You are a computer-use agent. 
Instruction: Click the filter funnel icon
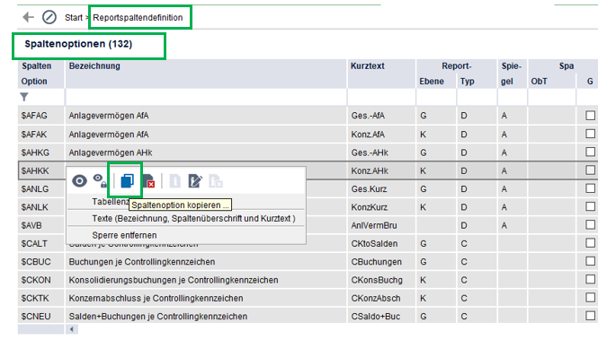pos(24,97)
